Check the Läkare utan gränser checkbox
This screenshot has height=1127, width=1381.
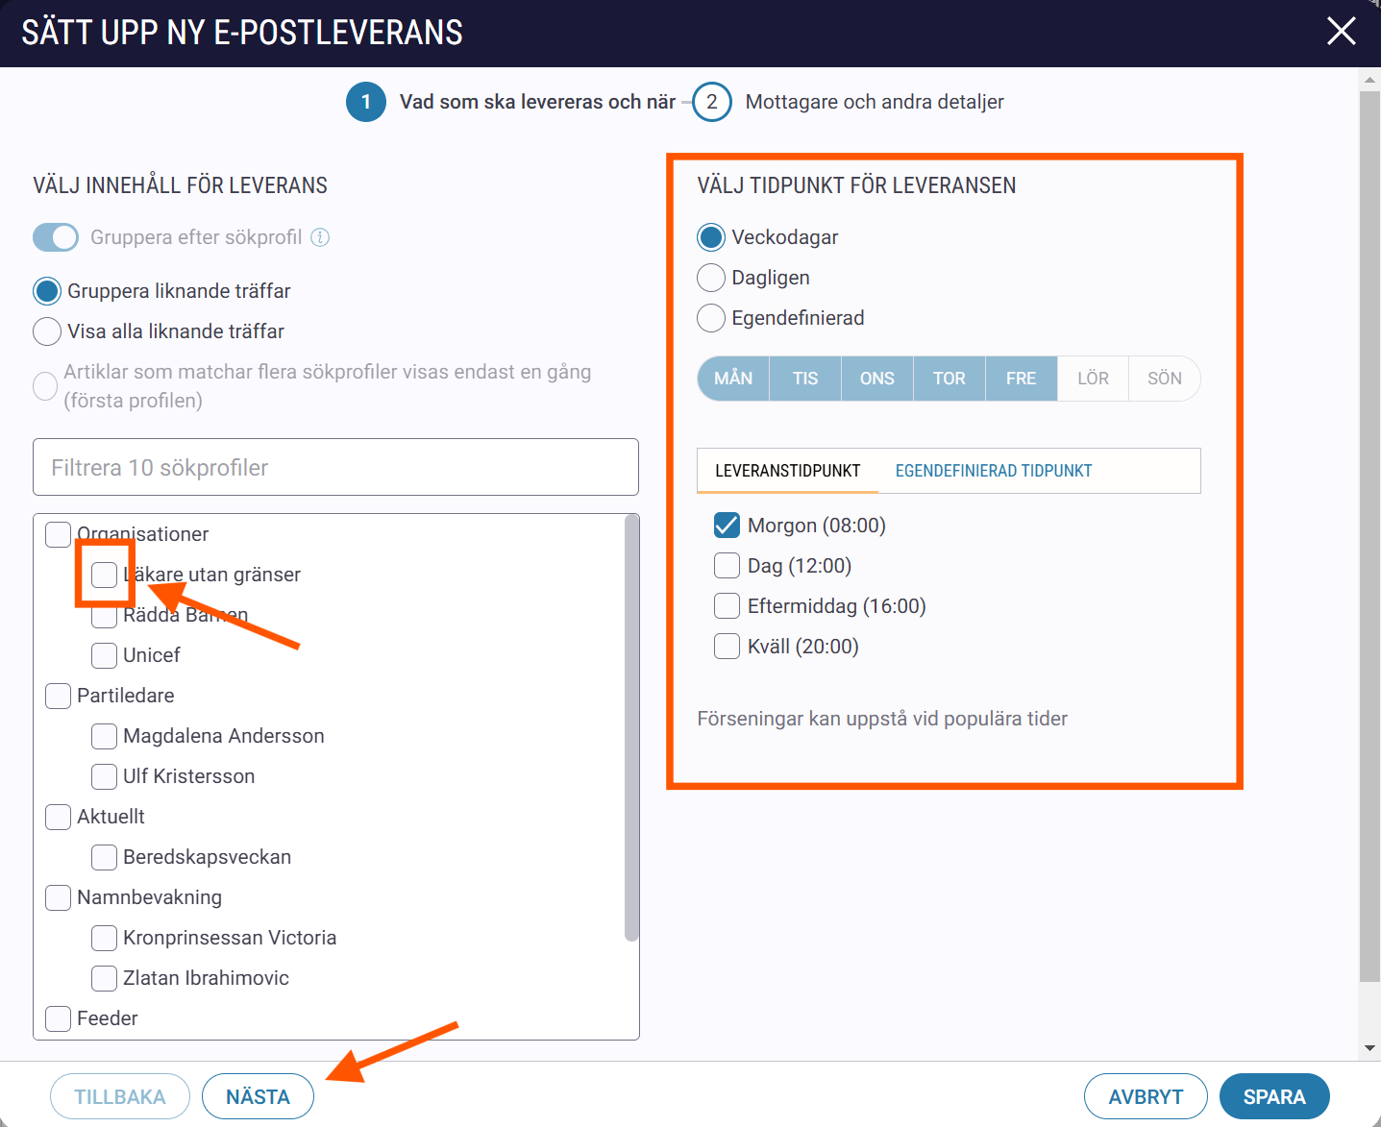pos(105,575)
